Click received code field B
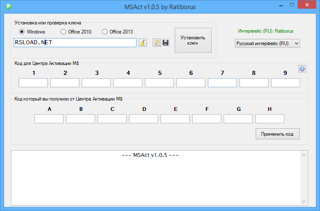Screen dimensions: 320x211 (81, 119)
